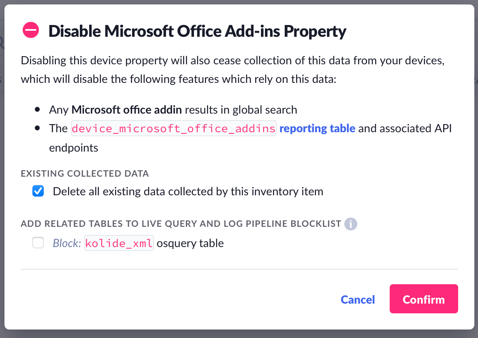Click the 'Existing Collected Data' section heading
478x338 pixels.
tap(85, 174)
